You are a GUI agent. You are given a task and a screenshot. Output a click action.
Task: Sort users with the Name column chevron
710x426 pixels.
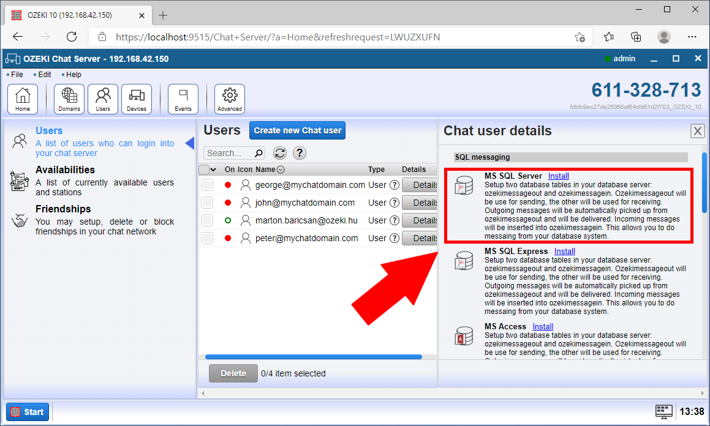click(281, 170)
